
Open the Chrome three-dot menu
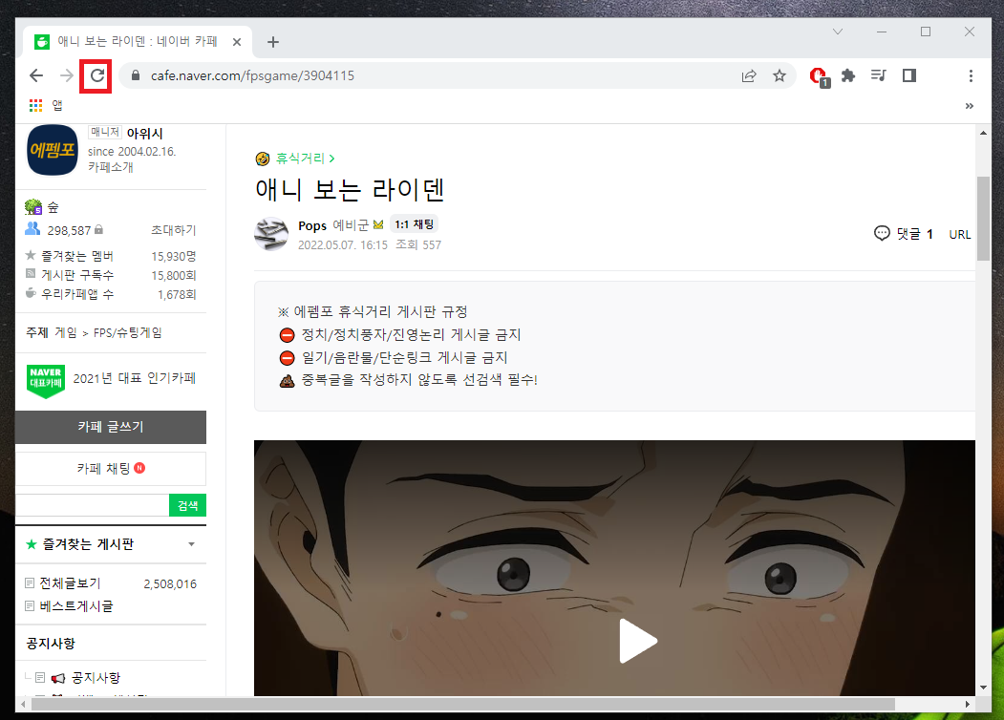coord(971,76)
